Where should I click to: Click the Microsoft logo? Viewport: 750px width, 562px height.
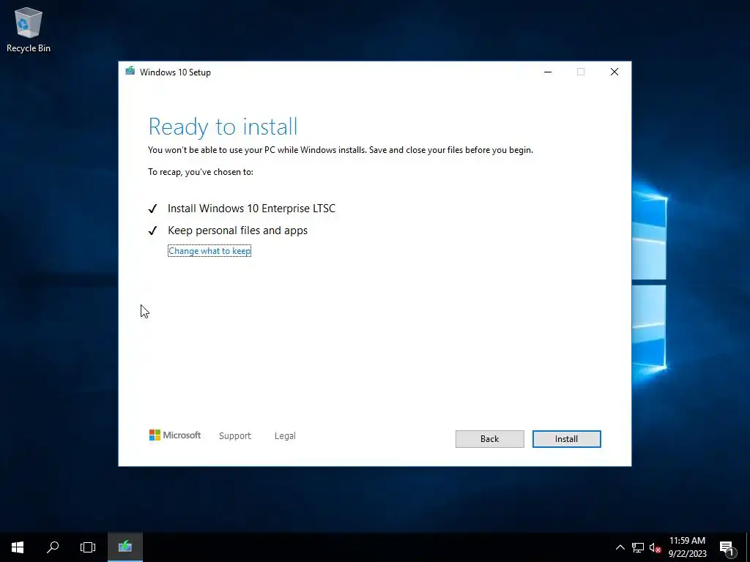pyautogui.click(x=175, y=435)
